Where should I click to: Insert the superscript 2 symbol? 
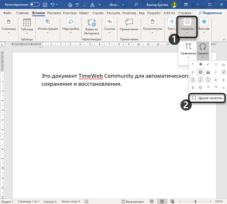click(193, 64)
